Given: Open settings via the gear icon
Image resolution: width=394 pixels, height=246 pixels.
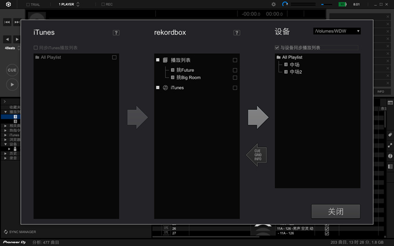Looking at the screenshot, I should [273, 4].
